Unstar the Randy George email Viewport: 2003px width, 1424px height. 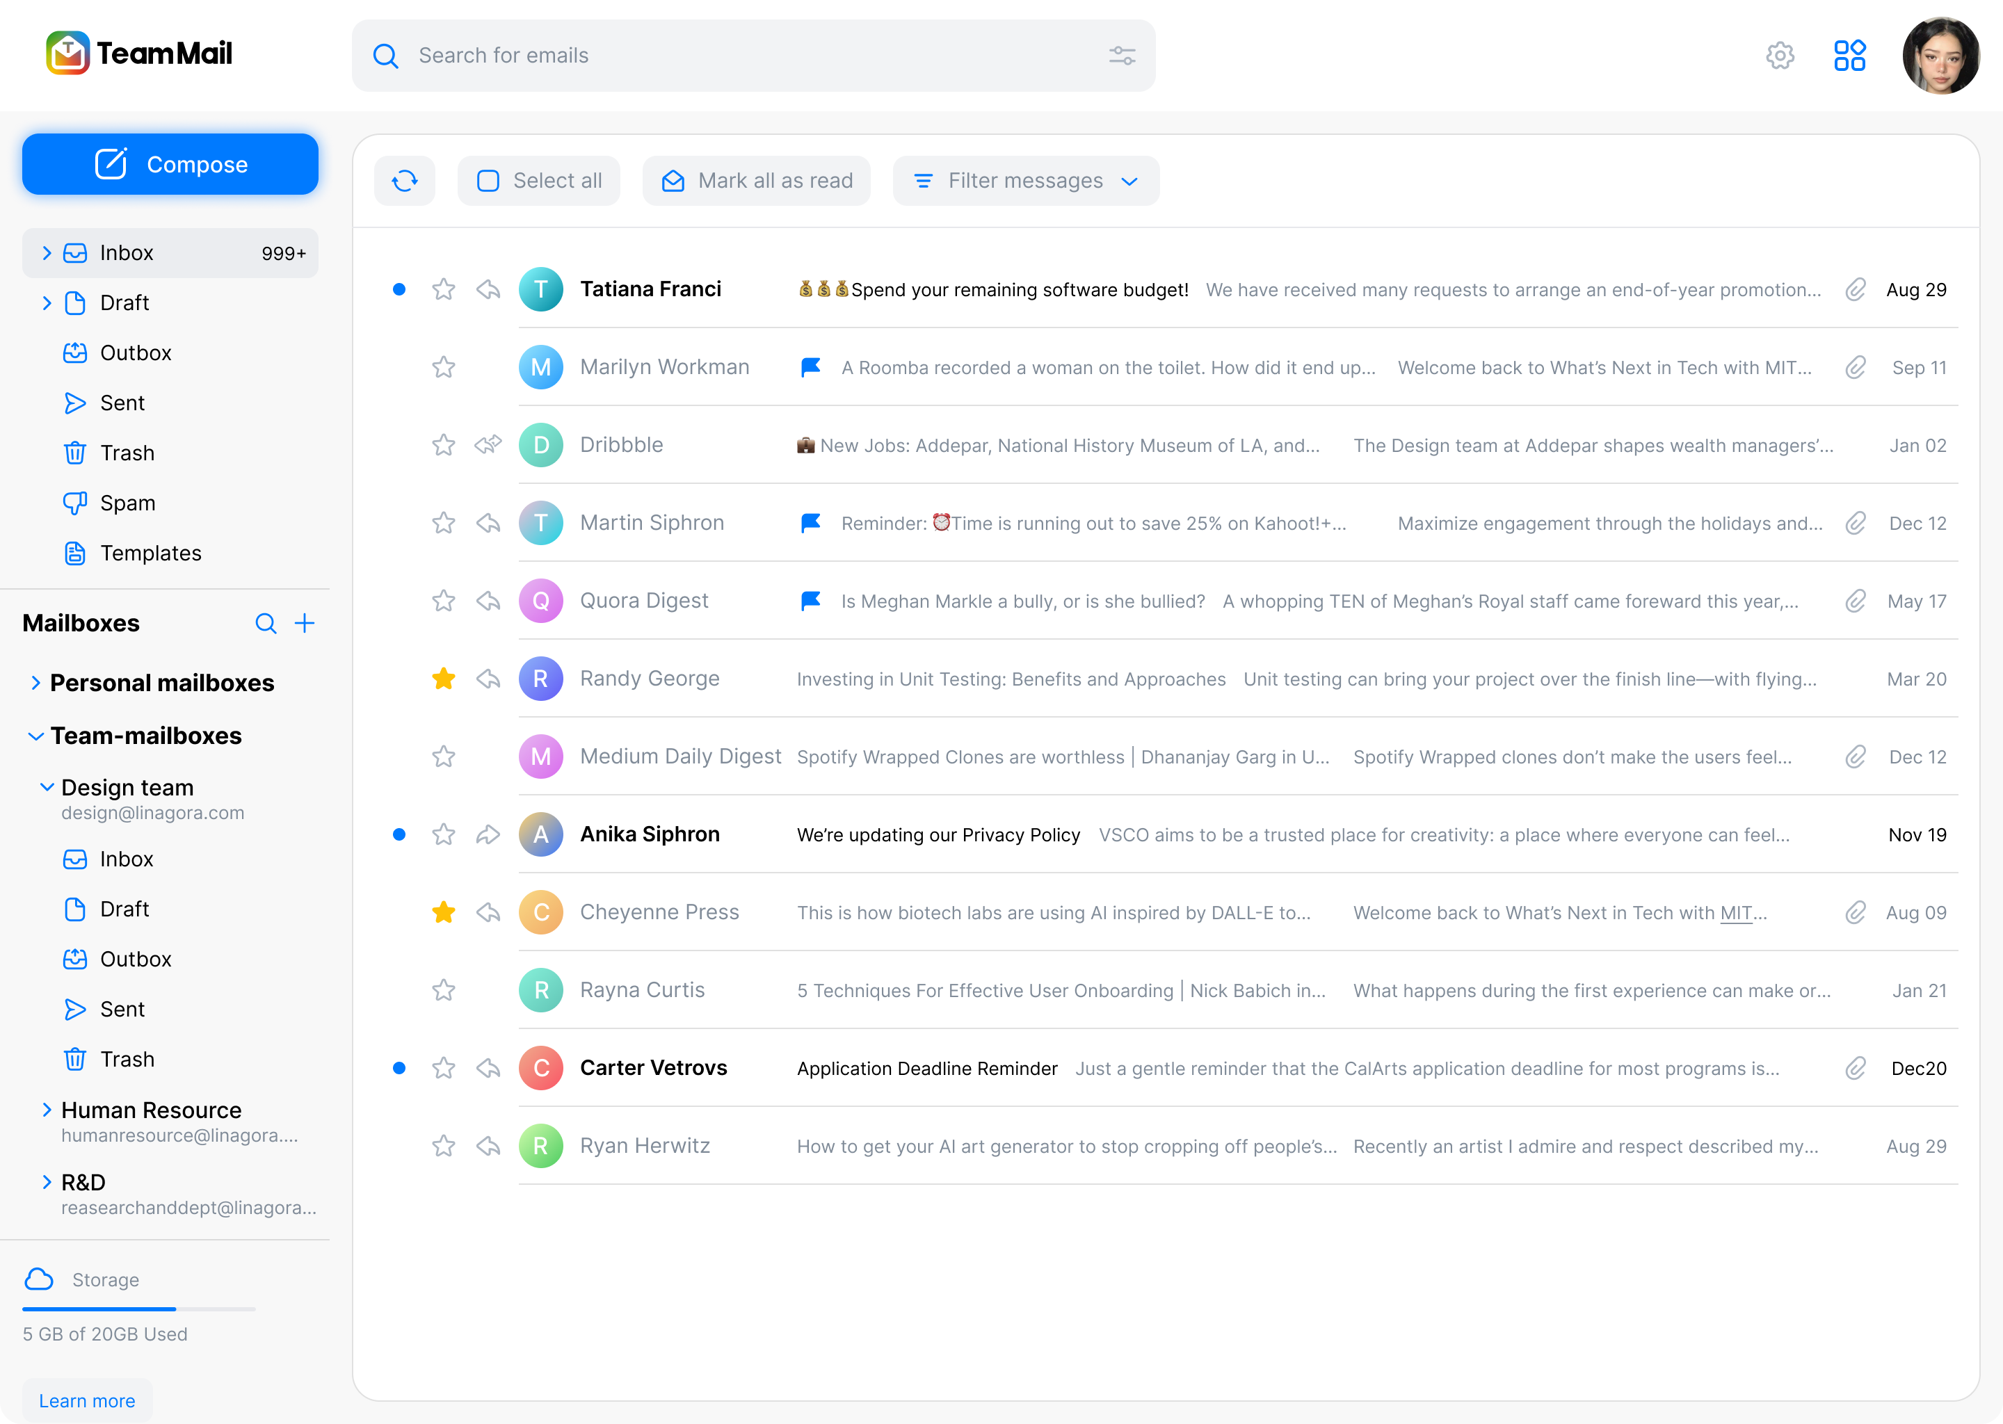444,679
